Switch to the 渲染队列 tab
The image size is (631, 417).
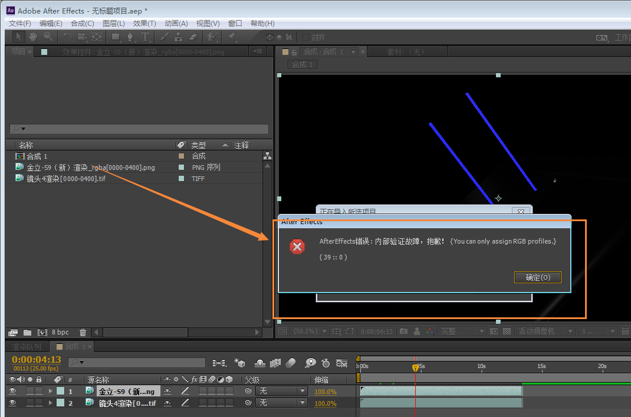click(27, 347)
